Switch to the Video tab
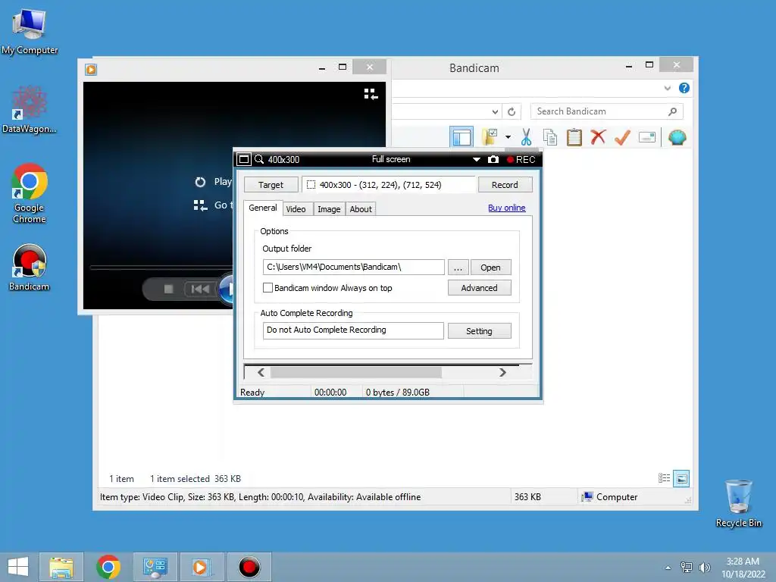776x582 pixels. [x=296, y=209]
